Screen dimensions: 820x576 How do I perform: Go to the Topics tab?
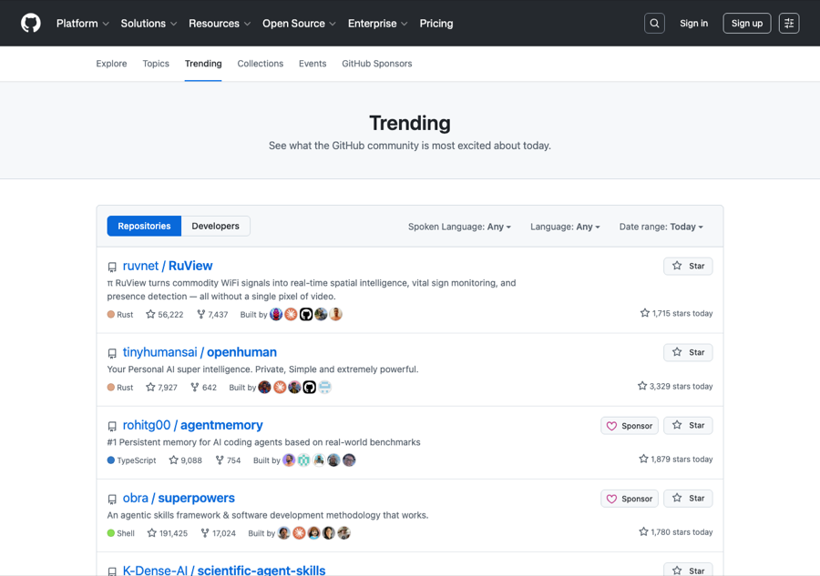(156, 64)
